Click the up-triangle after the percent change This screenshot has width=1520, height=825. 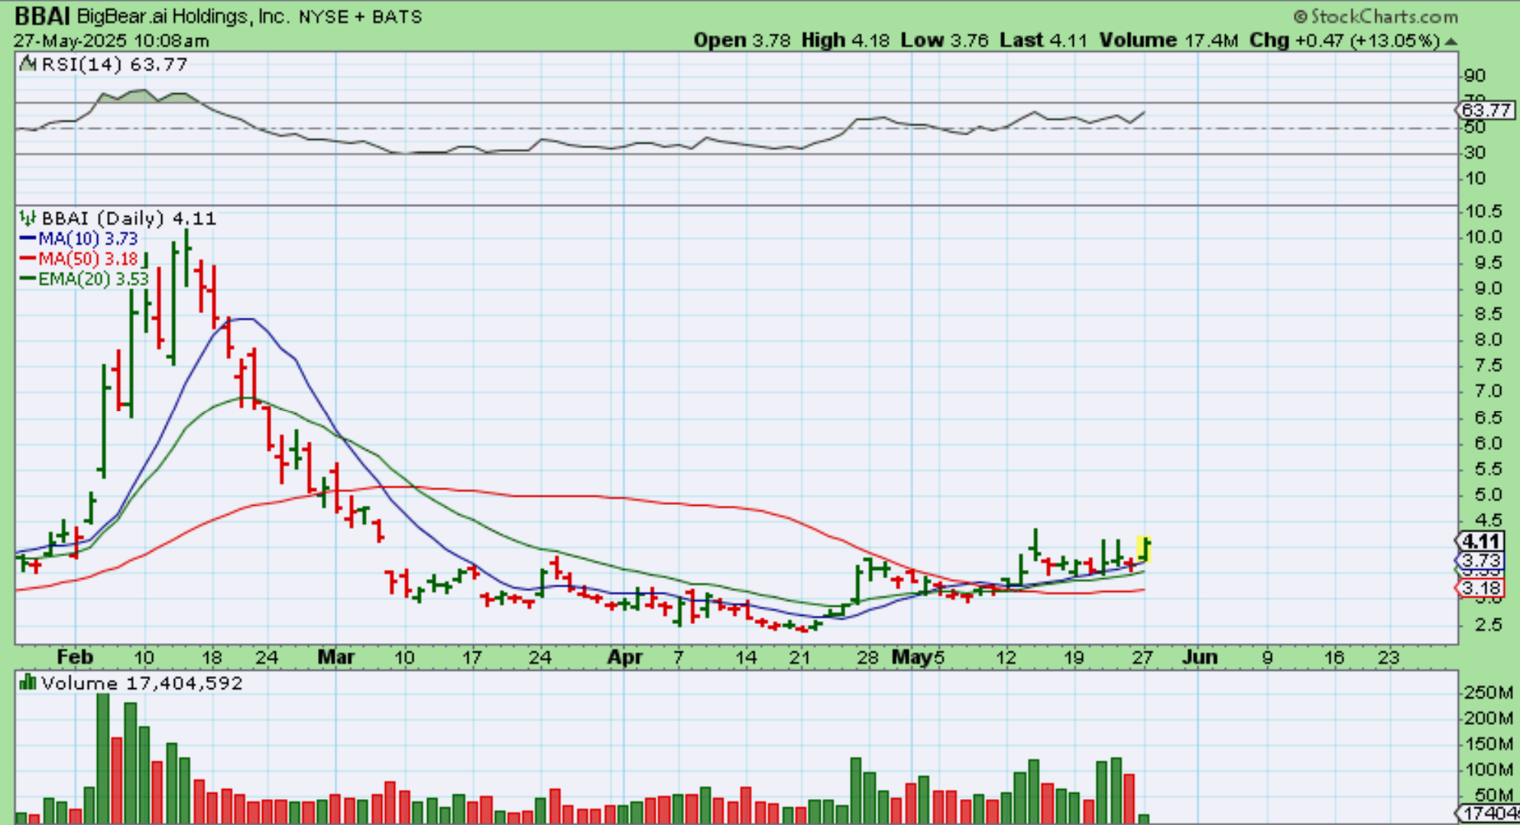pyautogui.click(x=1451, y=41)
